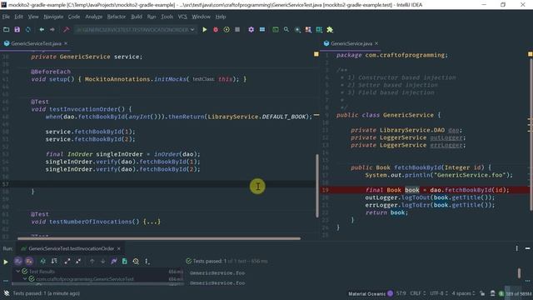Click the 57:9 cursor position indicator
This screenshot has width=533, height=300.
click(401, 293)
